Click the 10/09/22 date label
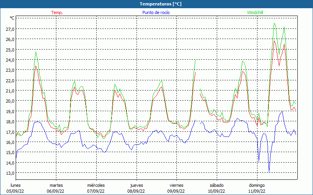 click(216, 191)
